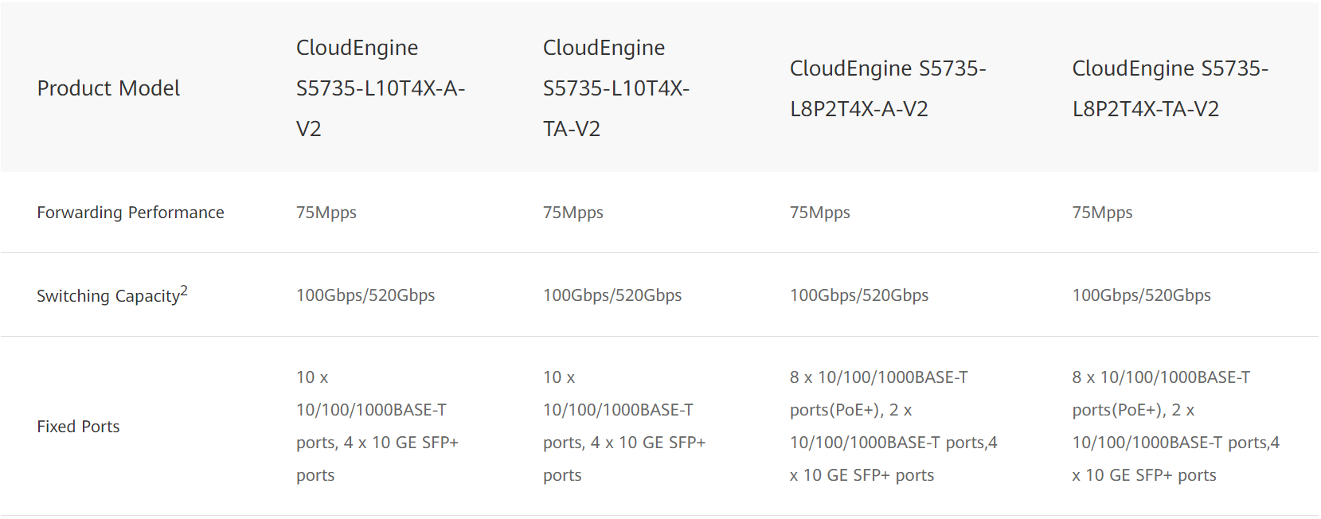The width and height of the screenshot is (1321, 519).
Task: Click the 75Mpps value for S5735-L8P2T4X-TA-V2
Action: [1102, 213]
